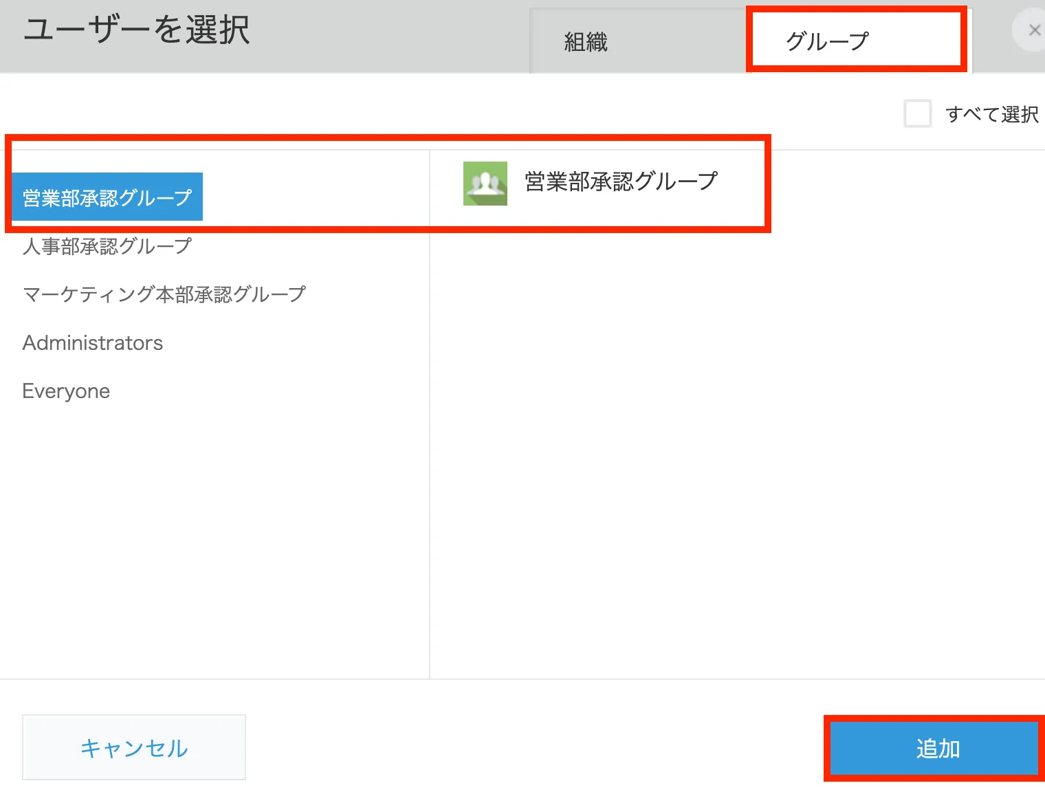This screenshot has height=792, width=1045.
Task: Select 人事部承認グループ from the list
Action: coord(107,246)
